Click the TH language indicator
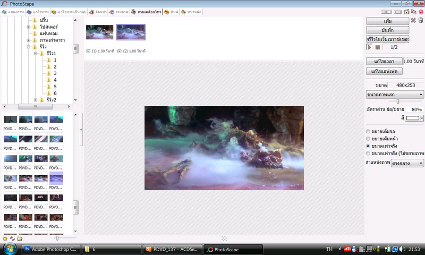425x255 pixels. 329,249
